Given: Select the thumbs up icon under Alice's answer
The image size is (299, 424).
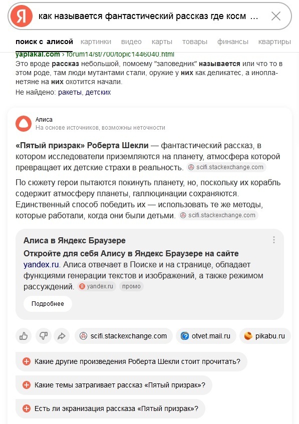Looking at the screenshot, I should (x=23, y=336).
